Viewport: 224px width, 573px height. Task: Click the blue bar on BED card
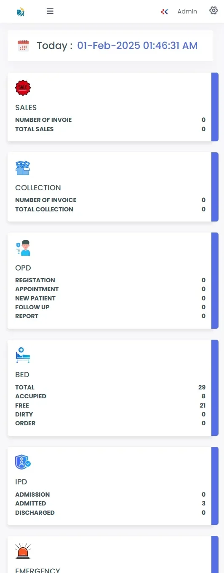click(215, 388)
